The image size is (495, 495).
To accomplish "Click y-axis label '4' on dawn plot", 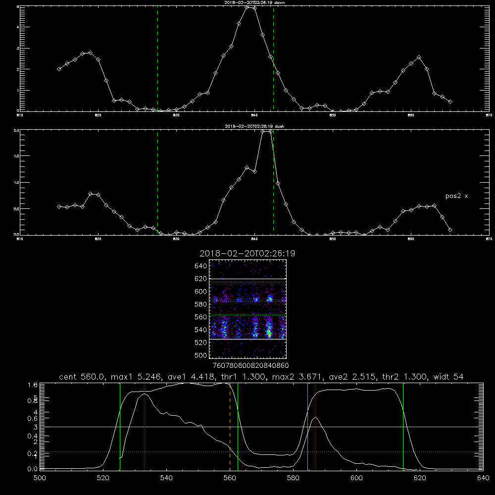I will (x=18, y=27).
